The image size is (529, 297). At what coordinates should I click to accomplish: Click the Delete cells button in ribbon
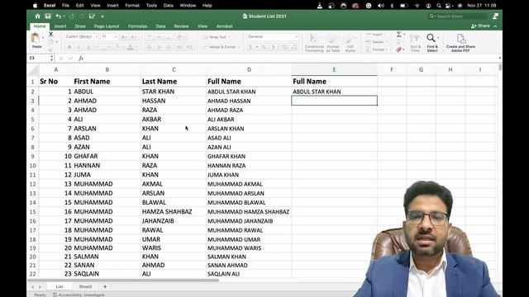click(x=375, y=42)
